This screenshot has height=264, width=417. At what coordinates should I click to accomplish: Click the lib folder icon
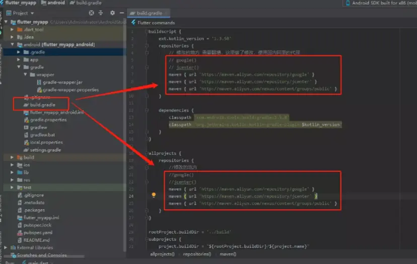pyautogui.click(x=20, y=172)
